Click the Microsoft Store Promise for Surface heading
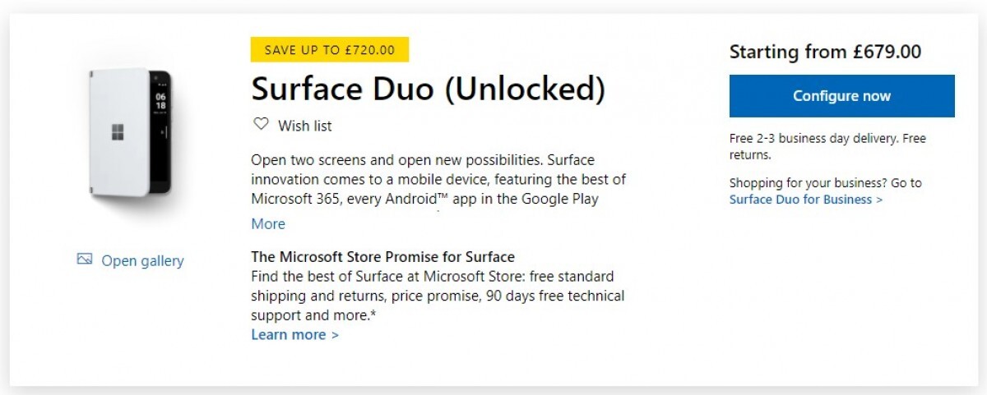Screen dimensions: 987x395 click(382, 256)
